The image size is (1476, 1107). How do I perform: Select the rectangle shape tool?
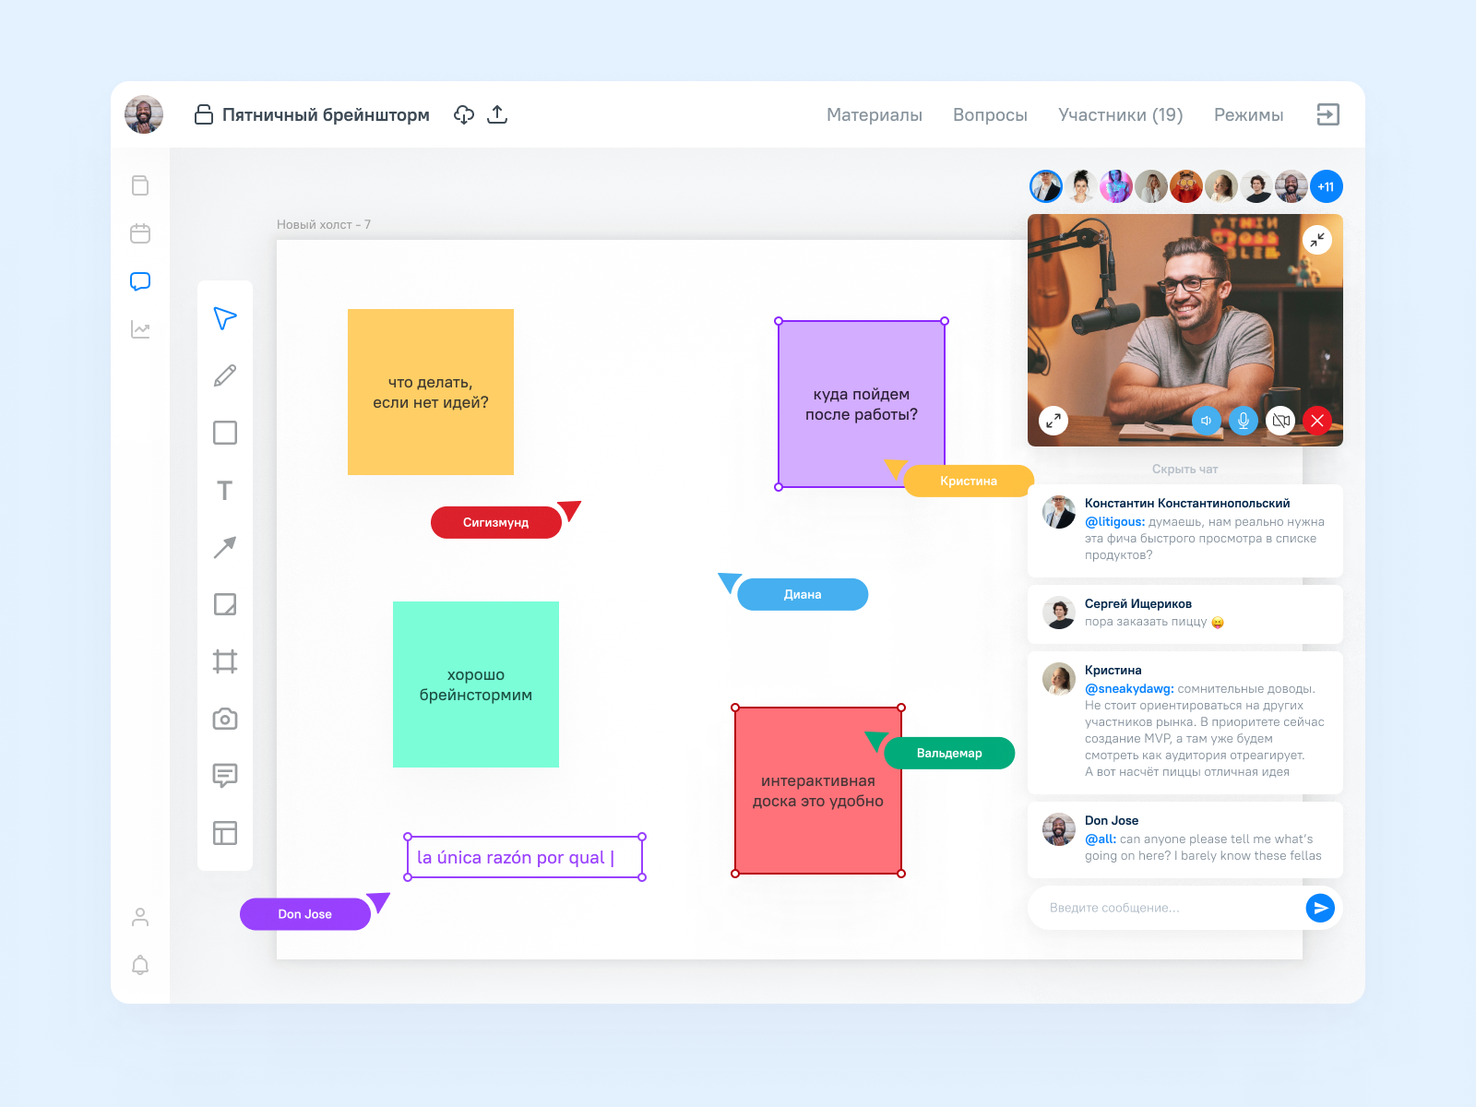225,433
